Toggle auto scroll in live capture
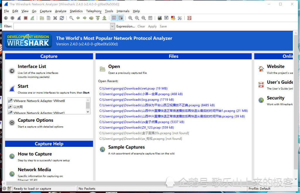The height and width of the screenshot is (193, 300). pyautogui.click(x=121, y=18)
